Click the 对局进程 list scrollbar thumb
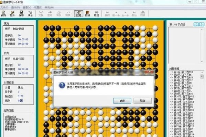Viewport: 206px width, 137px height. click(202, 76)
